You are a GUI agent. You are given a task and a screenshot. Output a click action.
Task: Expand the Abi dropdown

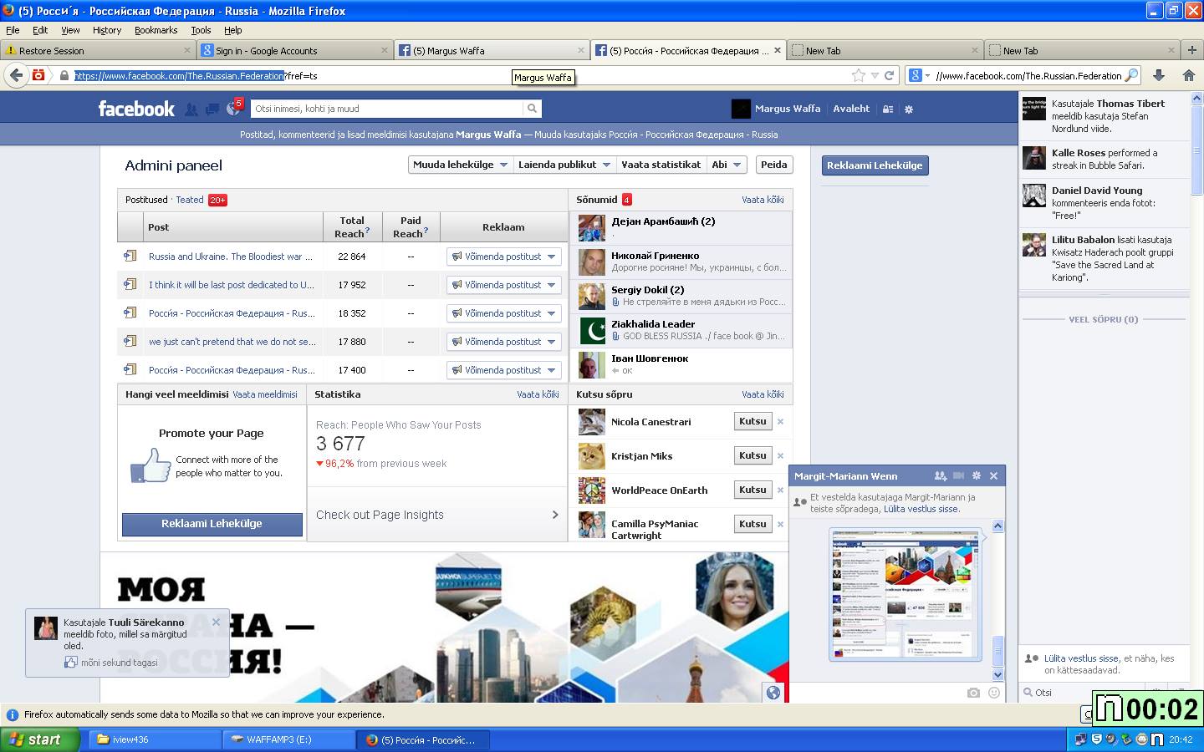[727, 165]
